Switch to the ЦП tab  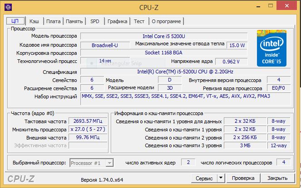pos(15,21)
